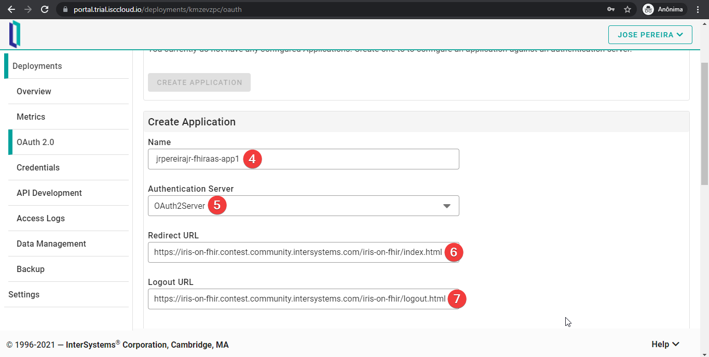Click the Logout URL field
The height and width of the screenshot is (357, 709).
[x=304, y=299]
